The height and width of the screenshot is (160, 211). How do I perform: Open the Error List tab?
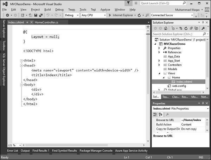13,151
